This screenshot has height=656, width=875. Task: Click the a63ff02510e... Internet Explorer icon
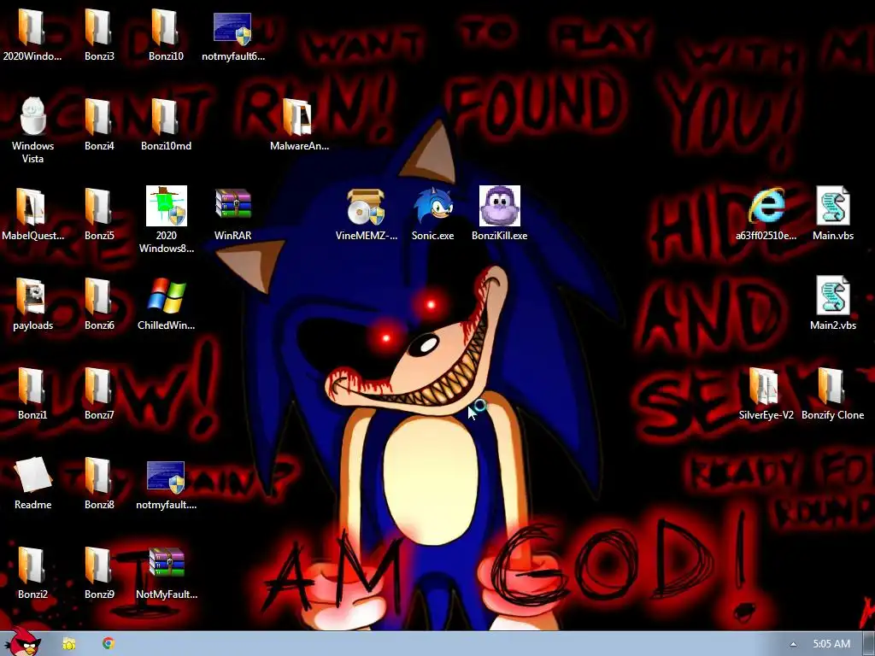point(766,207)
